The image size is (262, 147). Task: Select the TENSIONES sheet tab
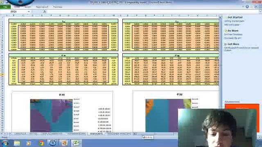coord(97,134)
